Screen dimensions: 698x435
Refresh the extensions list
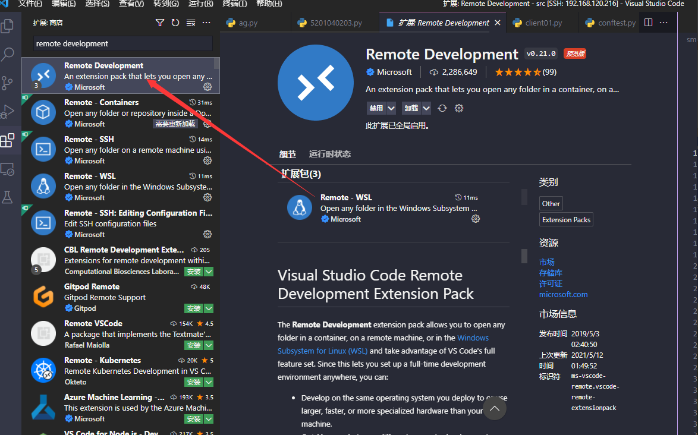pyautogui.click(x=175, y=23)
